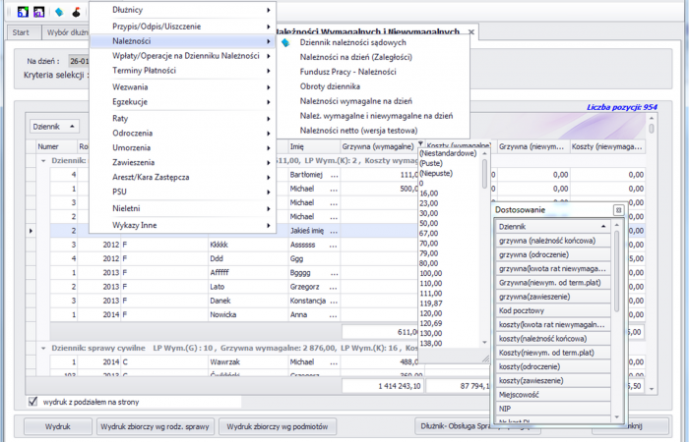Screen dimensions: 689x442
Task: Click the resize grip of filter popup
Action: pyautogui.click(x=485, y=359)
